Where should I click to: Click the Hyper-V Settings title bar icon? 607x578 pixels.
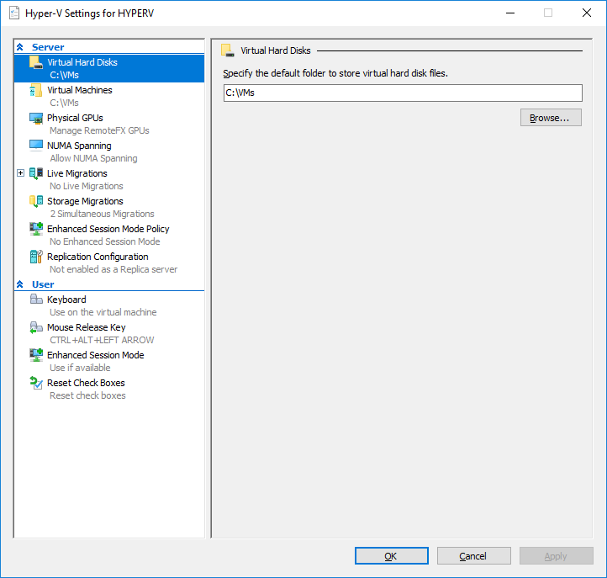point(14,13)
